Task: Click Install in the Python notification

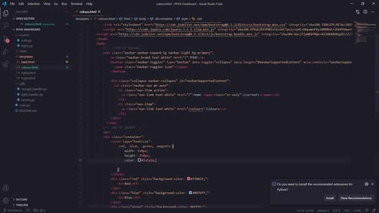Action: (330, 198)
